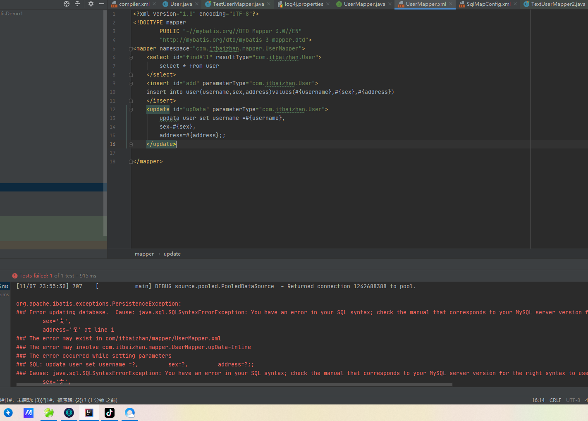Close the TestUserMapper.java tab

tap(269, 4)
